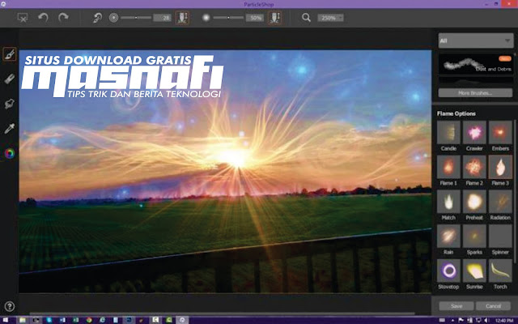Image resolution: width=518 pixels, height=324 pixels.
Task: Choose the Embers flame brush
Action: click(x=500, y=136)
